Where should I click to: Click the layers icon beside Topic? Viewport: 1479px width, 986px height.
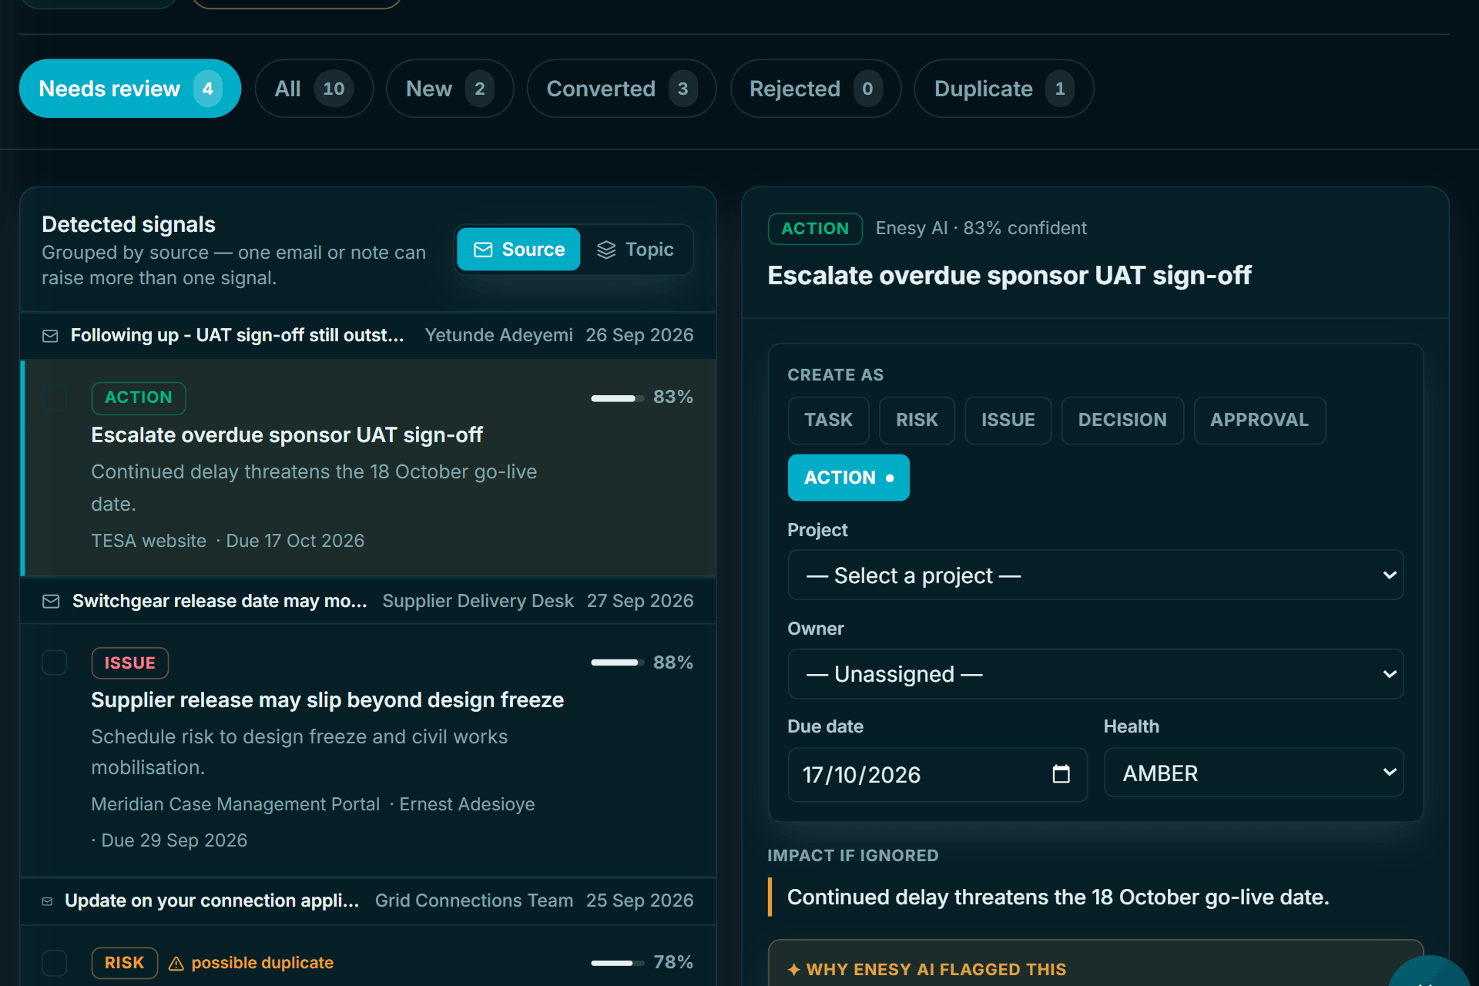pos(606,250)
